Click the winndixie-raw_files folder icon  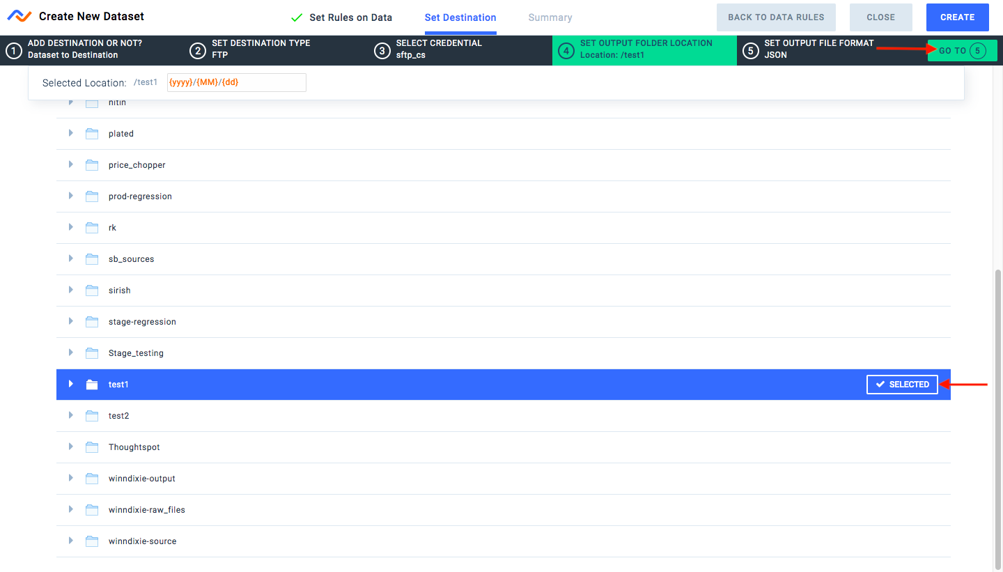[92, 510]
